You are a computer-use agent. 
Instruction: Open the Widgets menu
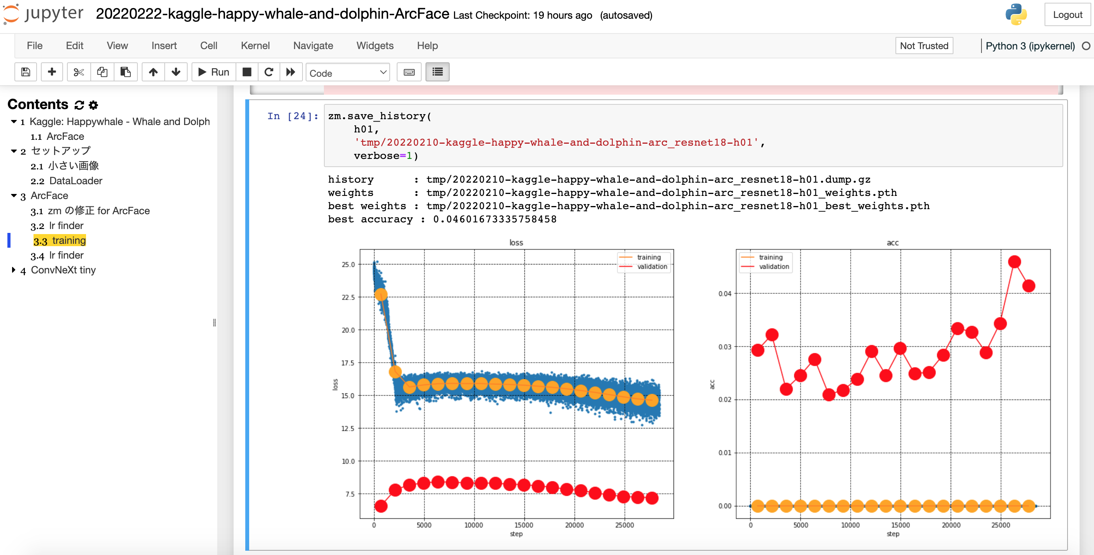click(375, 46)
